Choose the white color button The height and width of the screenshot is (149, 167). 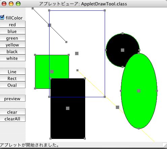click(12, 58)
